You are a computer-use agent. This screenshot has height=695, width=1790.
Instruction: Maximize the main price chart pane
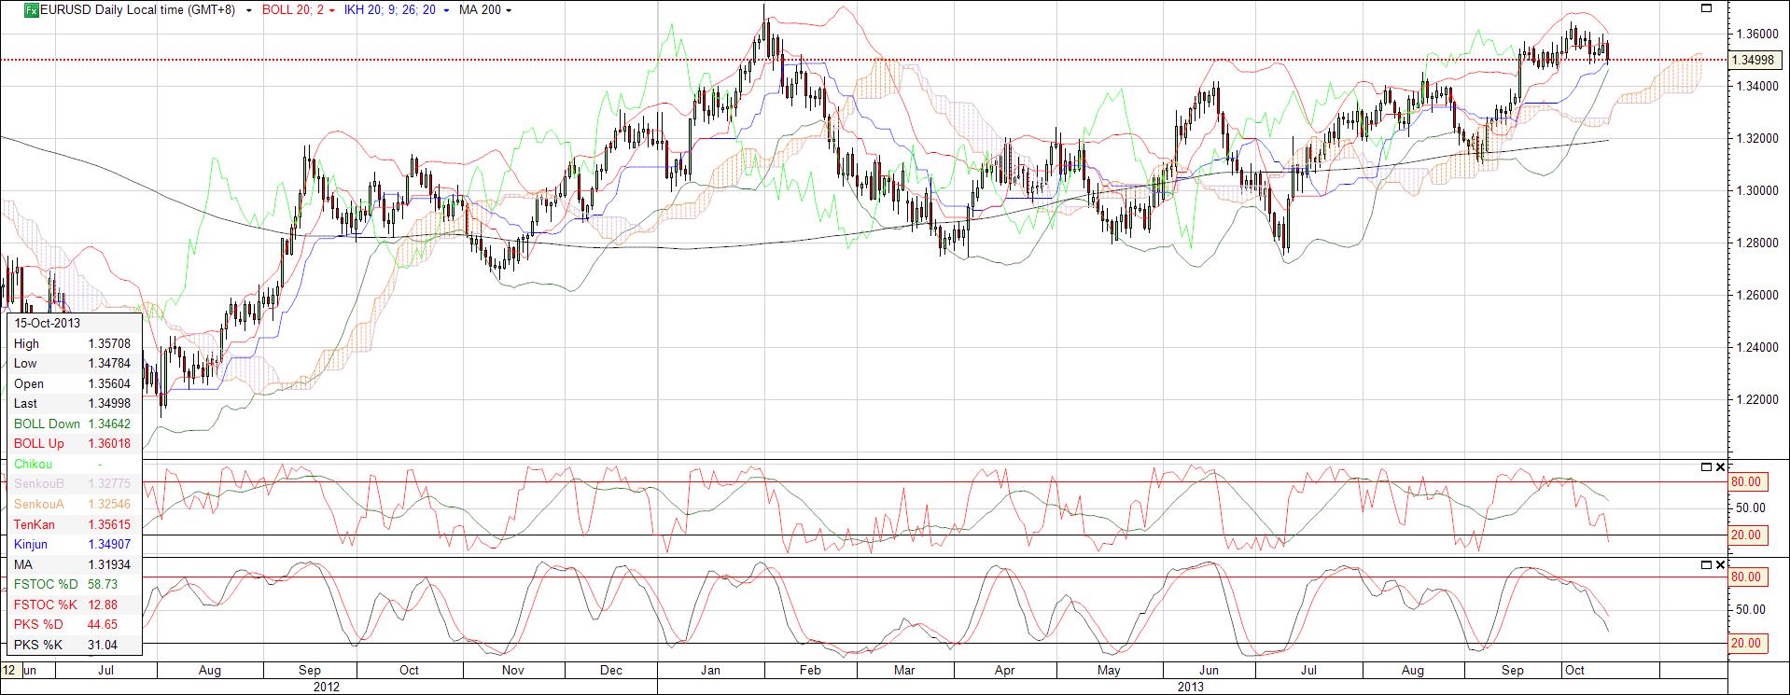1707,8
